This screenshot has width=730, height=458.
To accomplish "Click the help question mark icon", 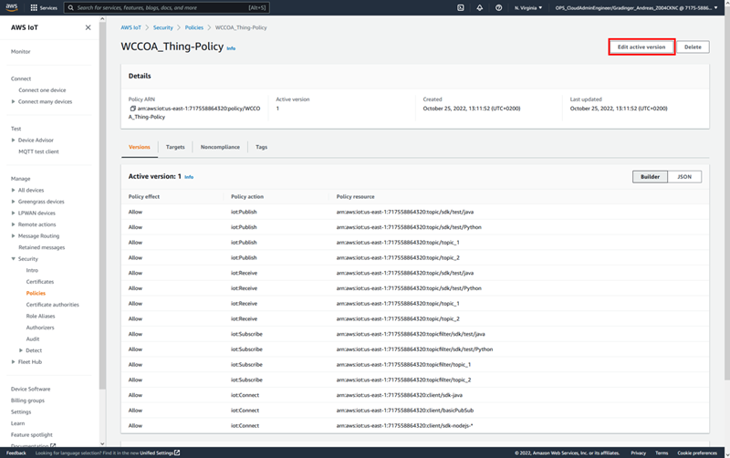I will (x=498, y=7).
